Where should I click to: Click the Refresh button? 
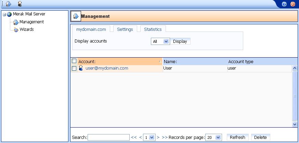pyautogui.click(x=238, y=137)
